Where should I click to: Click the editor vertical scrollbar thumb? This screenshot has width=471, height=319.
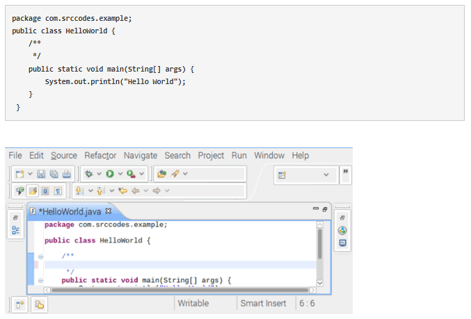click(320, 243)
